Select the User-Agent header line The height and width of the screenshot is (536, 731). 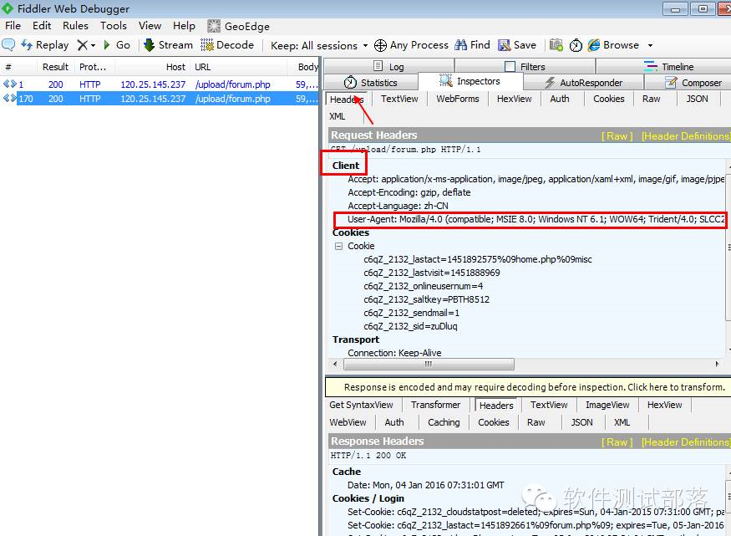click(x=536, y=219)
